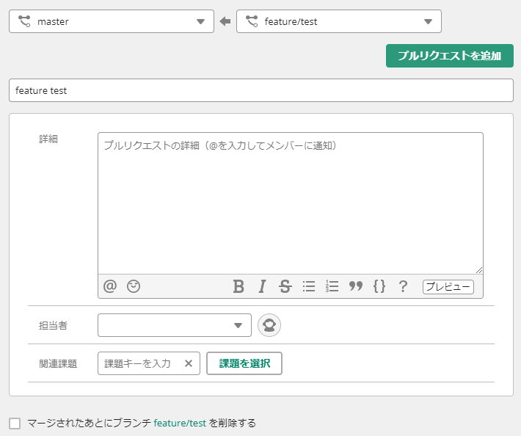The width and height of the screenshot is (521, 436).
Task: Insert a numbered list
Action: (332, 286)
